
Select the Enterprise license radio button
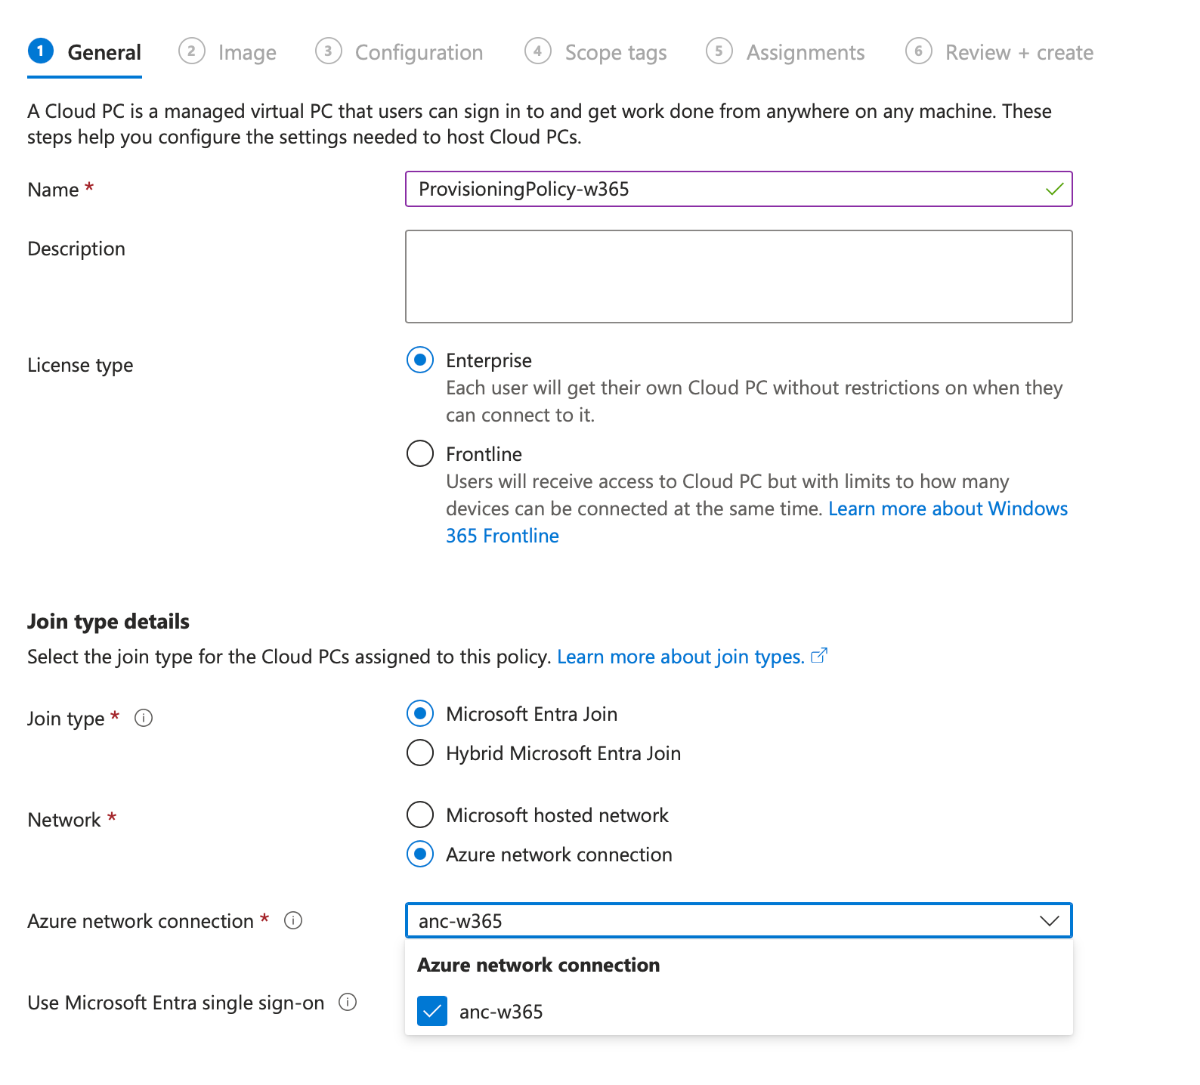420,360
